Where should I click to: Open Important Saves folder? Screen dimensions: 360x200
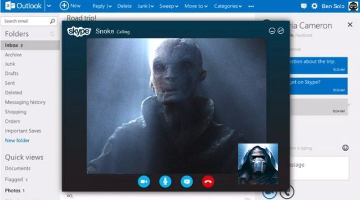(23, 131)
